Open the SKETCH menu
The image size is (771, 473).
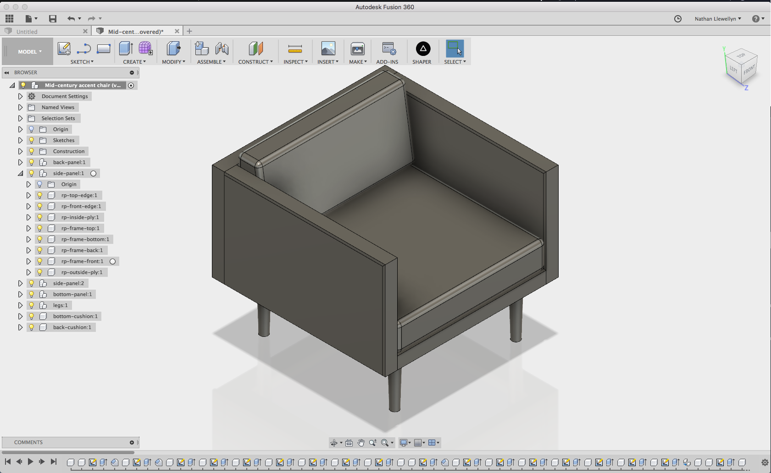(x=82, y=62)
